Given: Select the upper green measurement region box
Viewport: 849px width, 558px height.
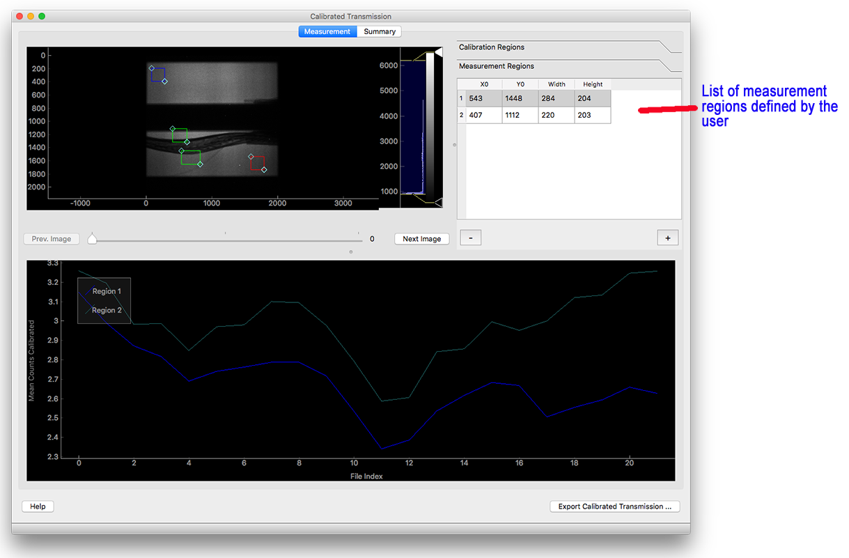Looking at the screenshot, I should point(180,135).
